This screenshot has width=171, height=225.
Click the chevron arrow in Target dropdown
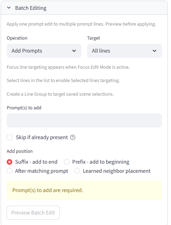click(x=154, y=51)
